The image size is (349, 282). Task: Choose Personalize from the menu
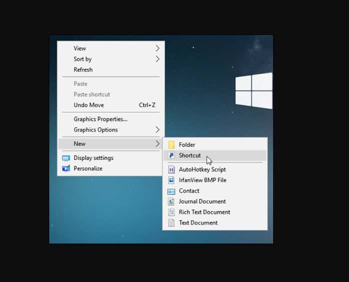point(111,168)
